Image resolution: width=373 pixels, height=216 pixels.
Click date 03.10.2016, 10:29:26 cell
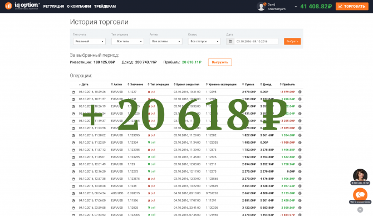(x=92, y=92)
